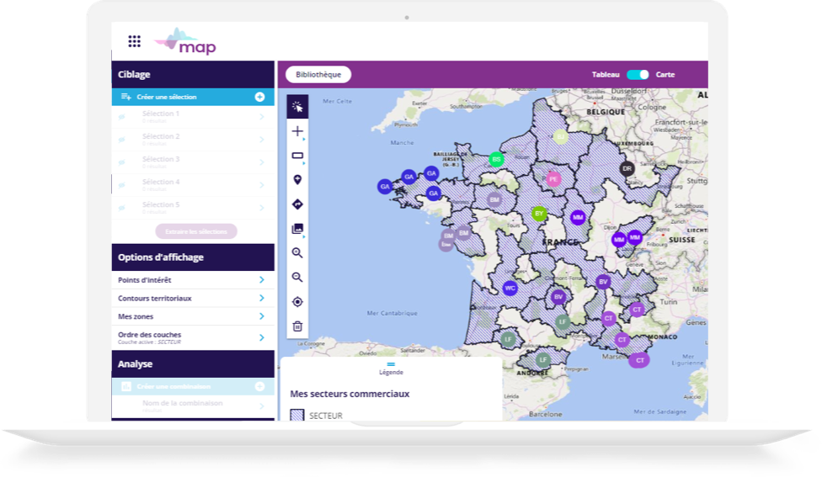Open the Options d'affichage panel header
This screenshot has height=477, width=822.
(193, 257)
